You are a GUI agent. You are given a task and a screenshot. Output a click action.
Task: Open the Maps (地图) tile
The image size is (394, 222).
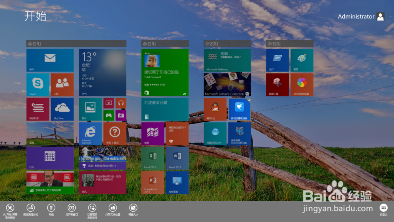pyautogui.click(x=153, y=134)
